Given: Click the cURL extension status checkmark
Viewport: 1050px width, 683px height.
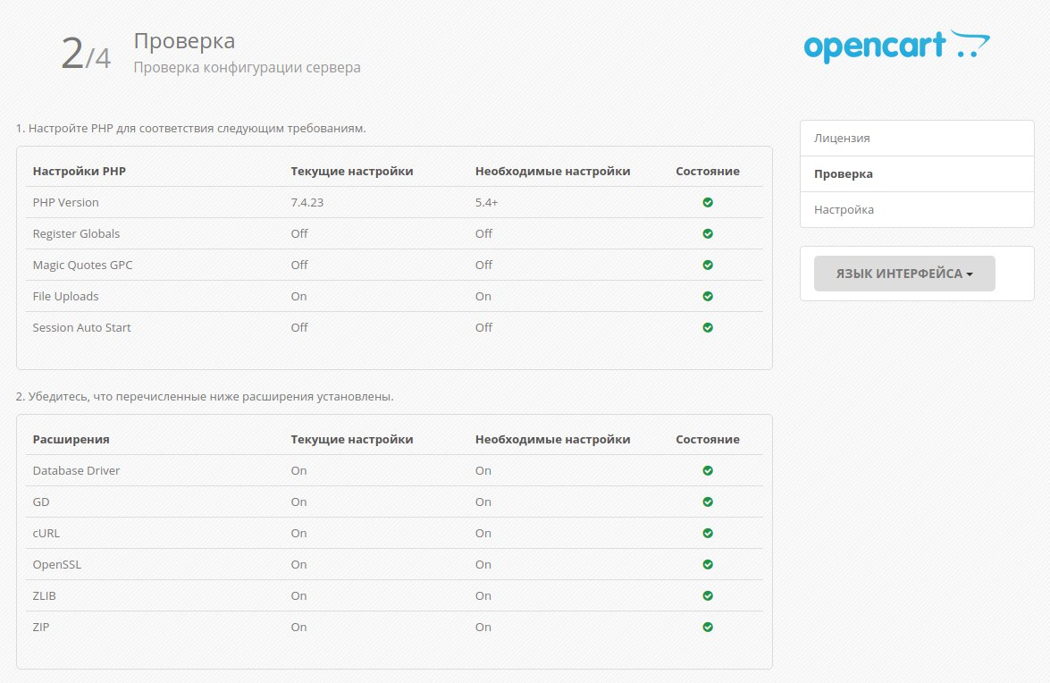Looking at the screenshot, I should pos(708,533).
